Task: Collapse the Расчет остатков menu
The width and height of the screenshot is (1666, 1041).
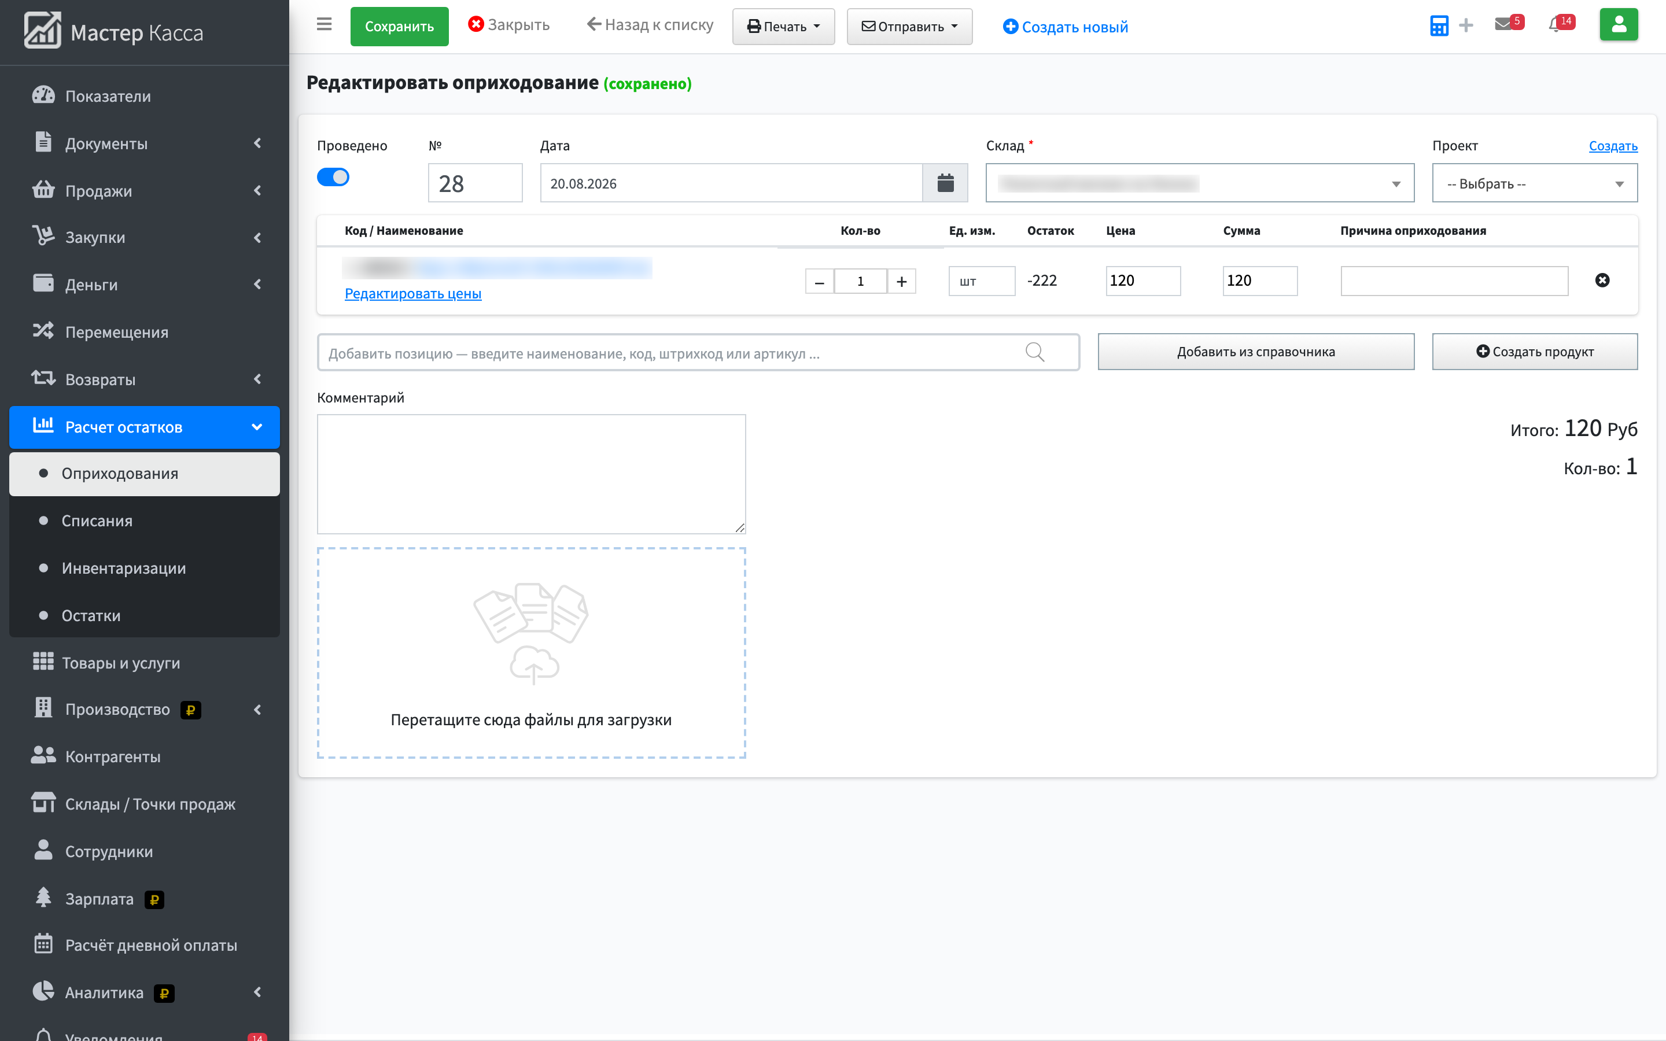Action: point(145,427)
